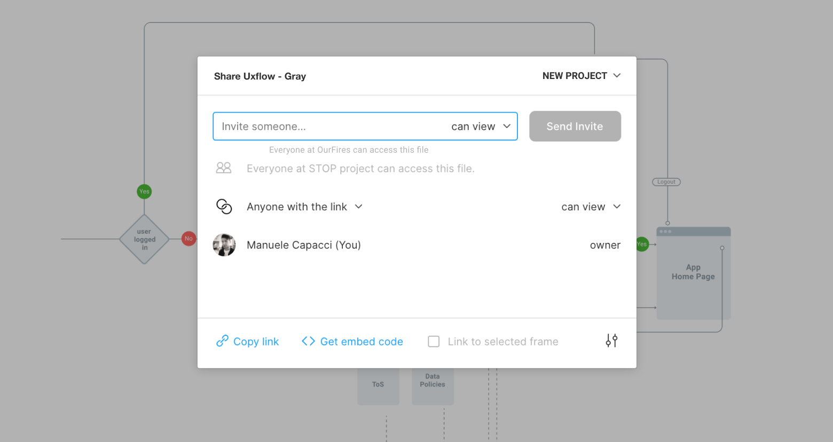Screen dimensions: 833x442
Task: Click the team members icon beside STOP project
Action: (224, 168)
